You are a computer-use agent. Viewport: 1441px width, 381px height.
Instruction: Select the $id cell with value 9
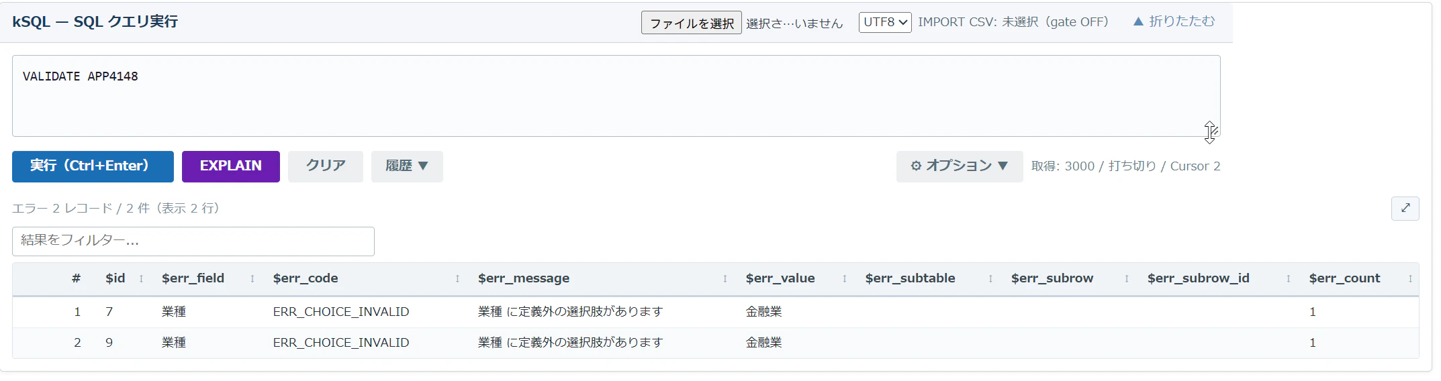[x=109, y=343]
